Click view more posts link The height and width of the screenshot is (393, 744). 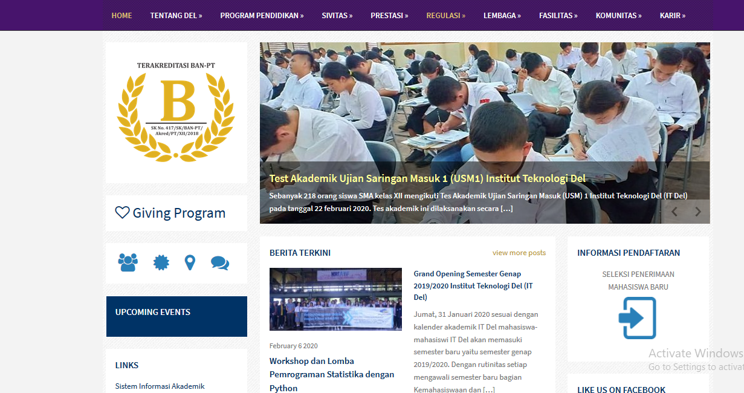click(519, 253)
